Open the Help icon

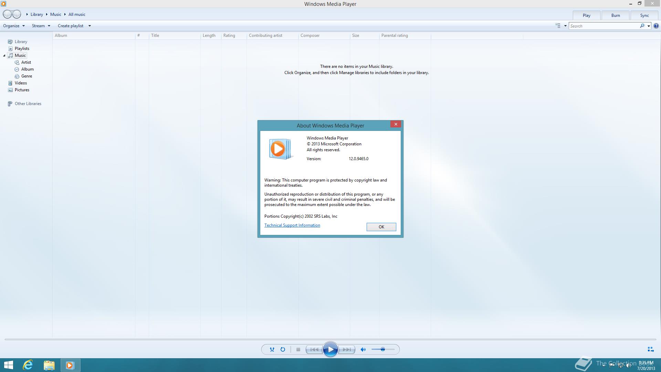click(x=656, y=26)
